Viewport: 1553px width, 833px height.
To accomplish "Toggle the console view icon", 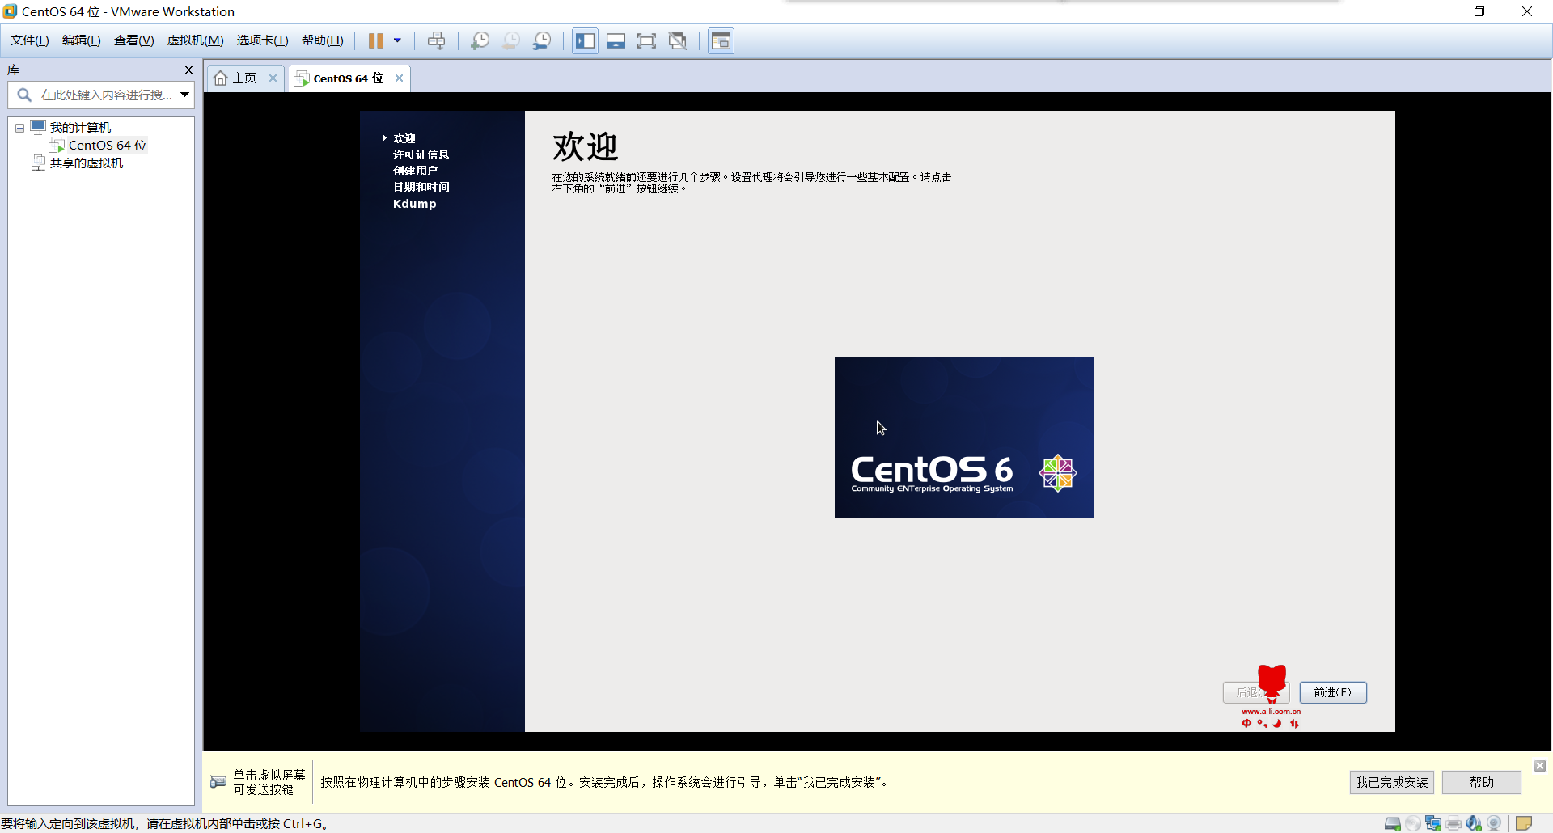I will click(x=721, y=40).
